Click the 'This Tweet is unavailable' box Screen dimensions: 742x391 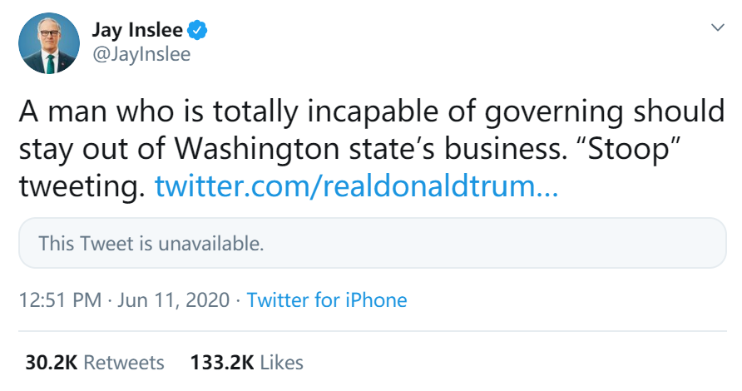pos(372,244)
